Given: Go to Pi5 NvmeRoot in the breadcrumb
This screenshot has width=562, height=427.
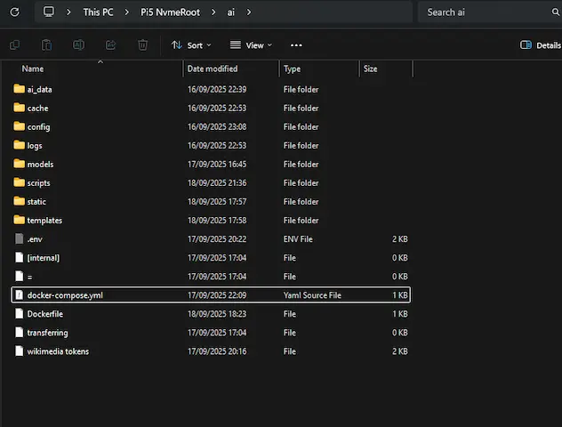Looking at the screenshot, I should coord(170,12).
